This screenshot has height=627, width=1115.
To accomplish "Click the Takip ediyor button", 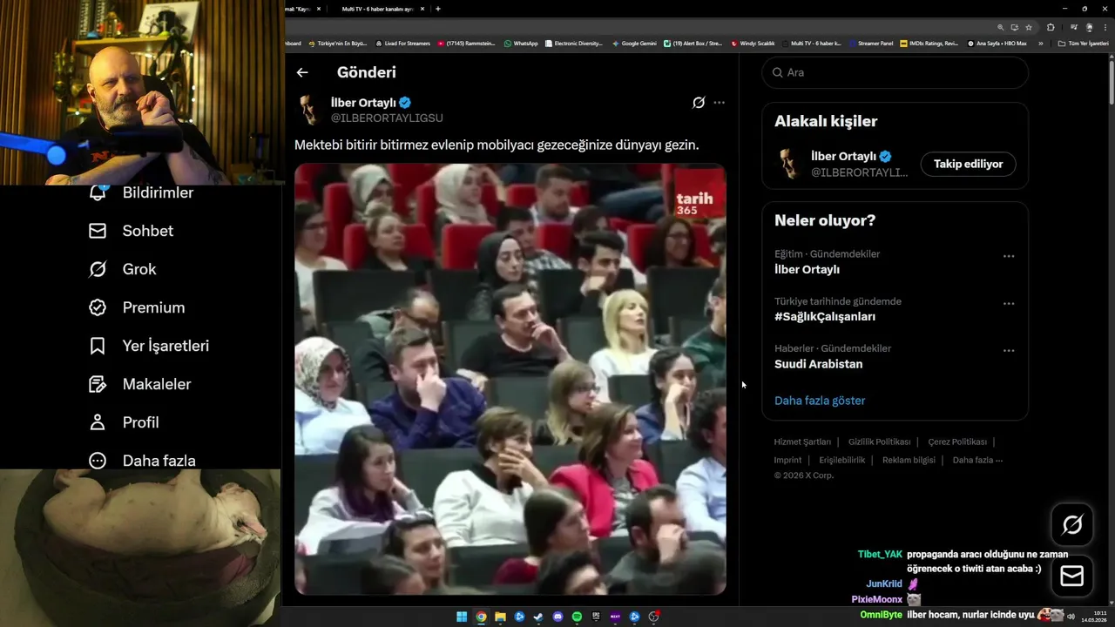I will (968, 164).
